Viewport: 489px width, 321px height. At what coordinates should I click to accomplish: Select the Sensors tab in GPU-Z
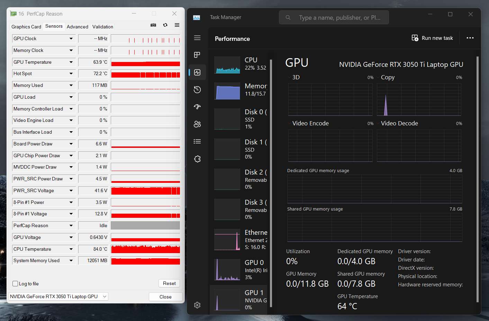(x=54, y=26)
